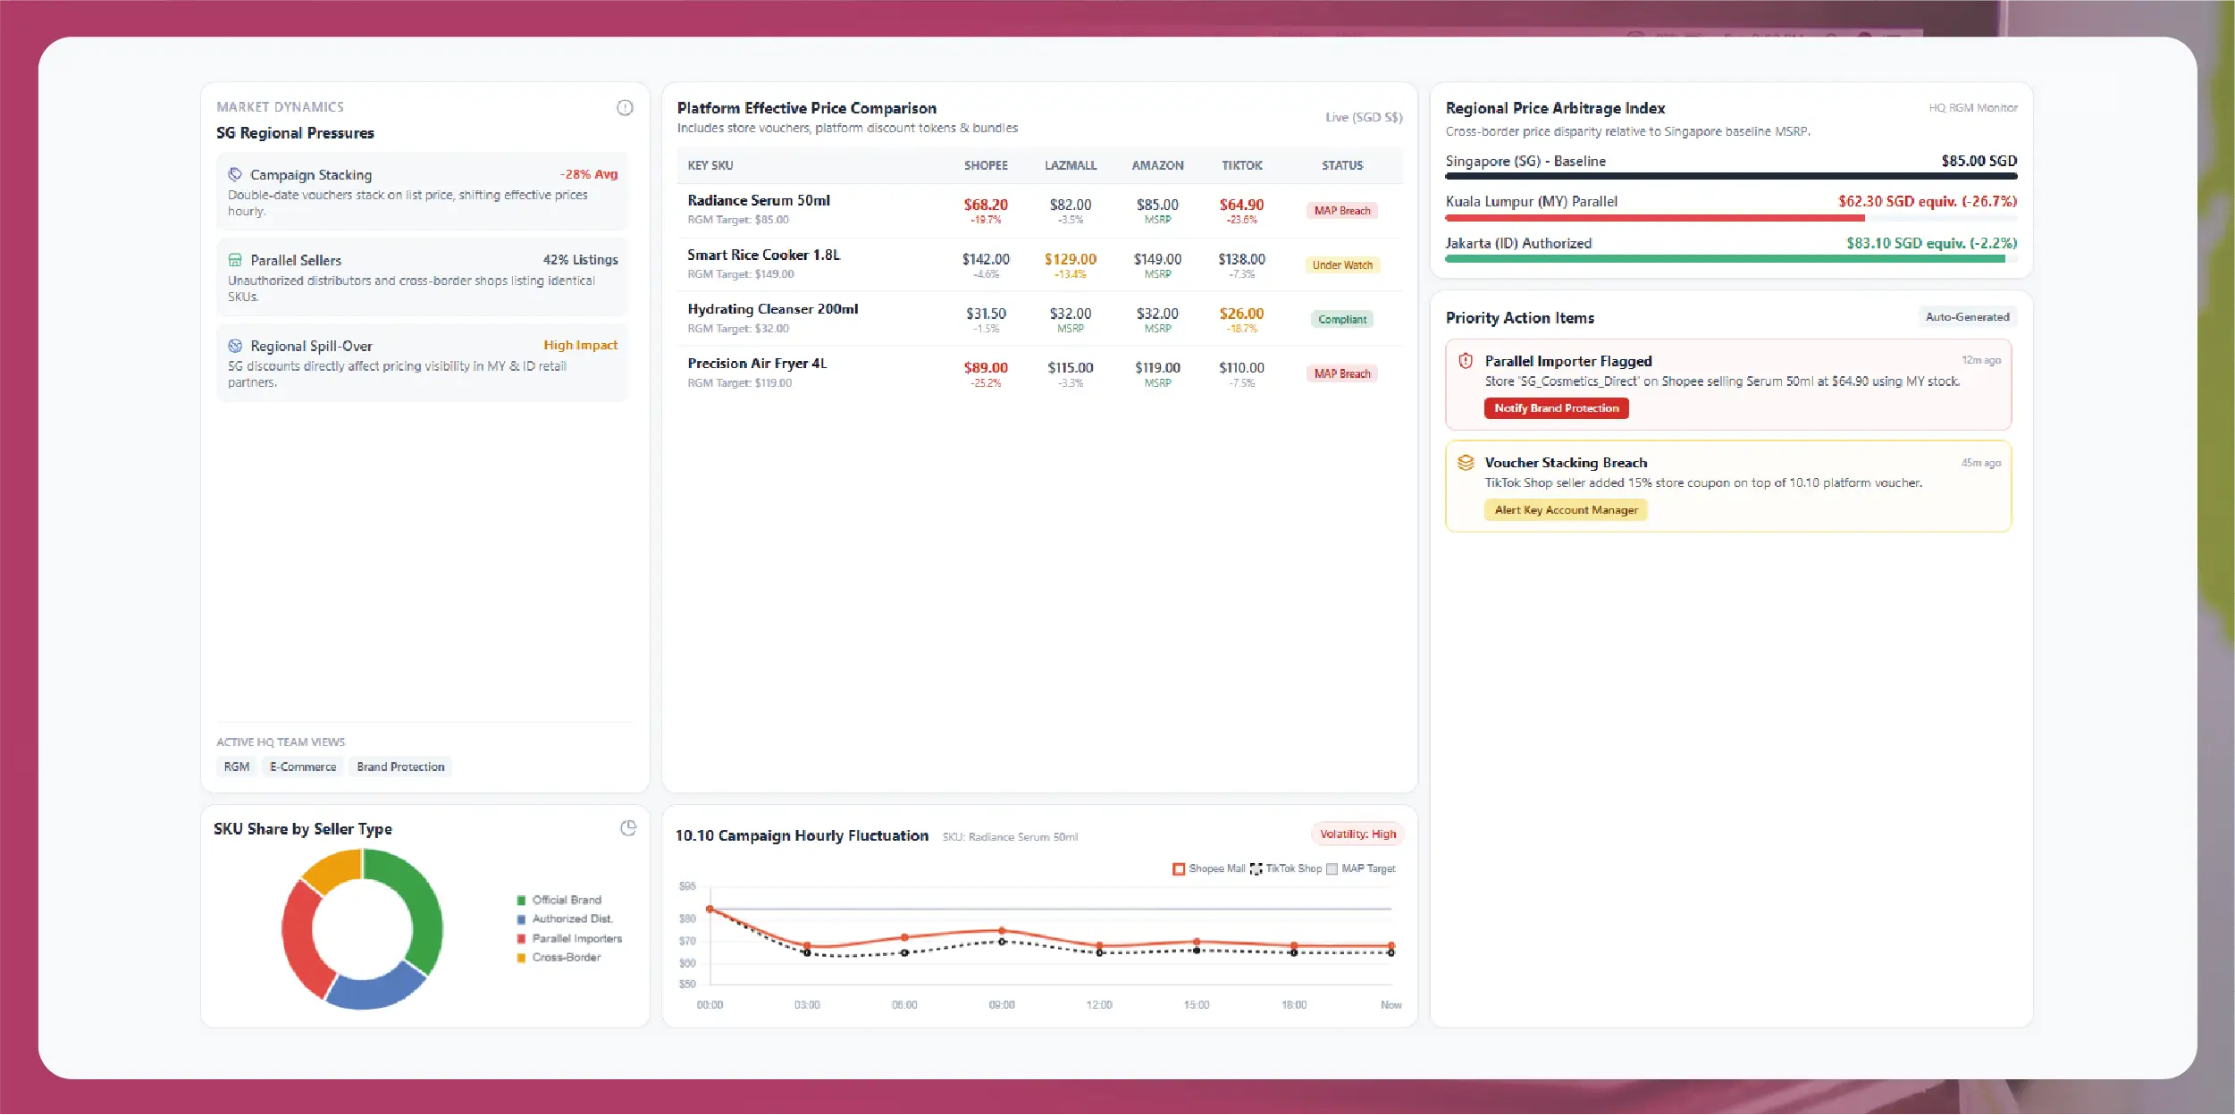Click the Alert Key Account Manager button
This screenshot has width=2235, height=1115.
(x=1567, y=510)
